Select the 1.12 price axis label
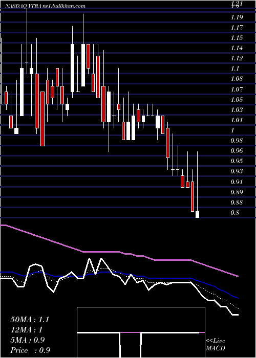256x358 pixels. [x=237, y=58]
